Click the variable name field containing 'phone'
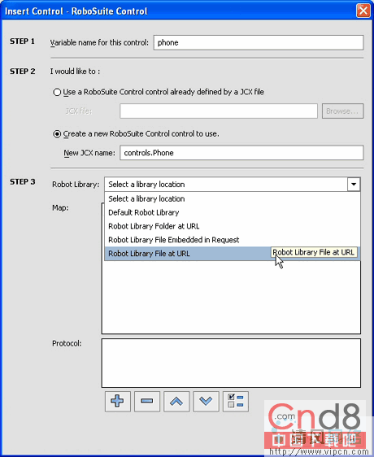Image resolution: width=374 pixels, height=457 pixels. click(259, 42)
